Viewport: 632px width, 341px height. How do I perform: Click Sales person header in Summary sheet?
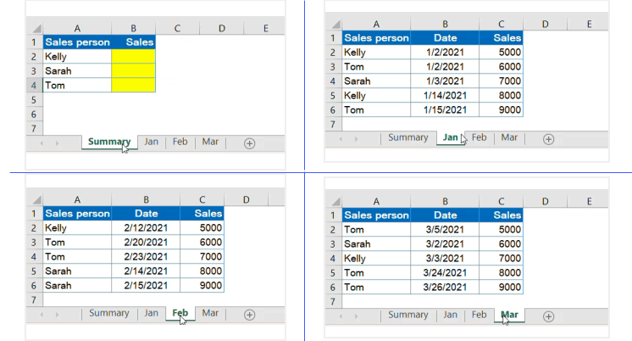click(x=77, y=42)
